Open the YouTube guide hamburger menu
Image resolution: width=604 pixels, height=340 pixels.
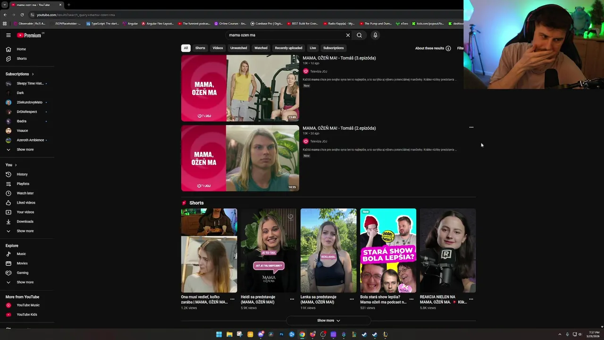[x=8, y=35]
